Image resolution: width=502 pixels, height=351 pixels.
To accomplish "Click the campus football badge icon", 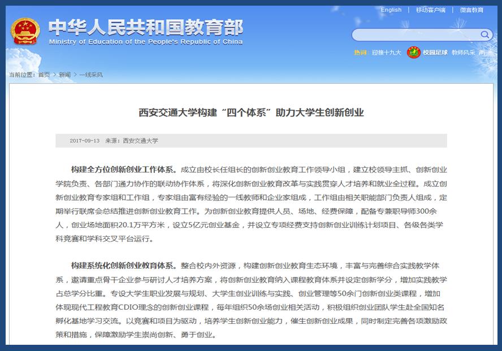I will click(x=413, y=52).
